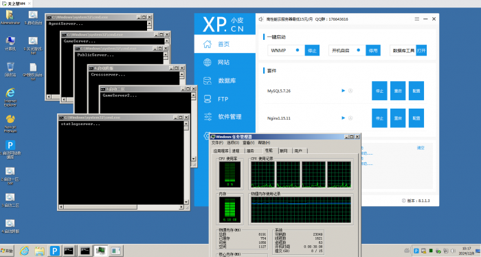The image size is (481, 257).
Task: Click the Task Manager taskbar button
Action: pos(100,251)
